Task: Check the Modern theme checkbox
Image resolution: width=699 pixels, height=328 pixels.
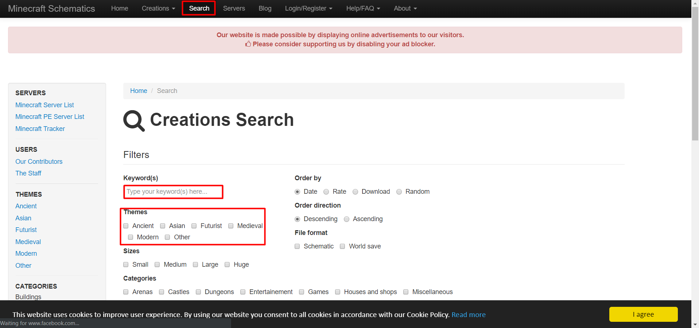Action: pyautogui.click(x=131, y=237)
